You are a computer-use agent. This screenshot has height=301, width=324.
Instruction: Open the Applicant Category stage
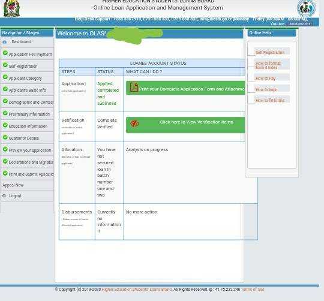25,78
